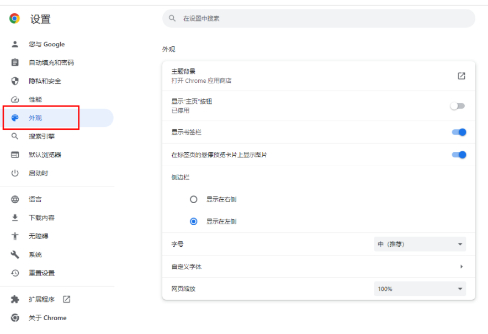This screenshot has width=488, height=334.
Task: Click the 已停用 status text
Action: click(181, 110)
